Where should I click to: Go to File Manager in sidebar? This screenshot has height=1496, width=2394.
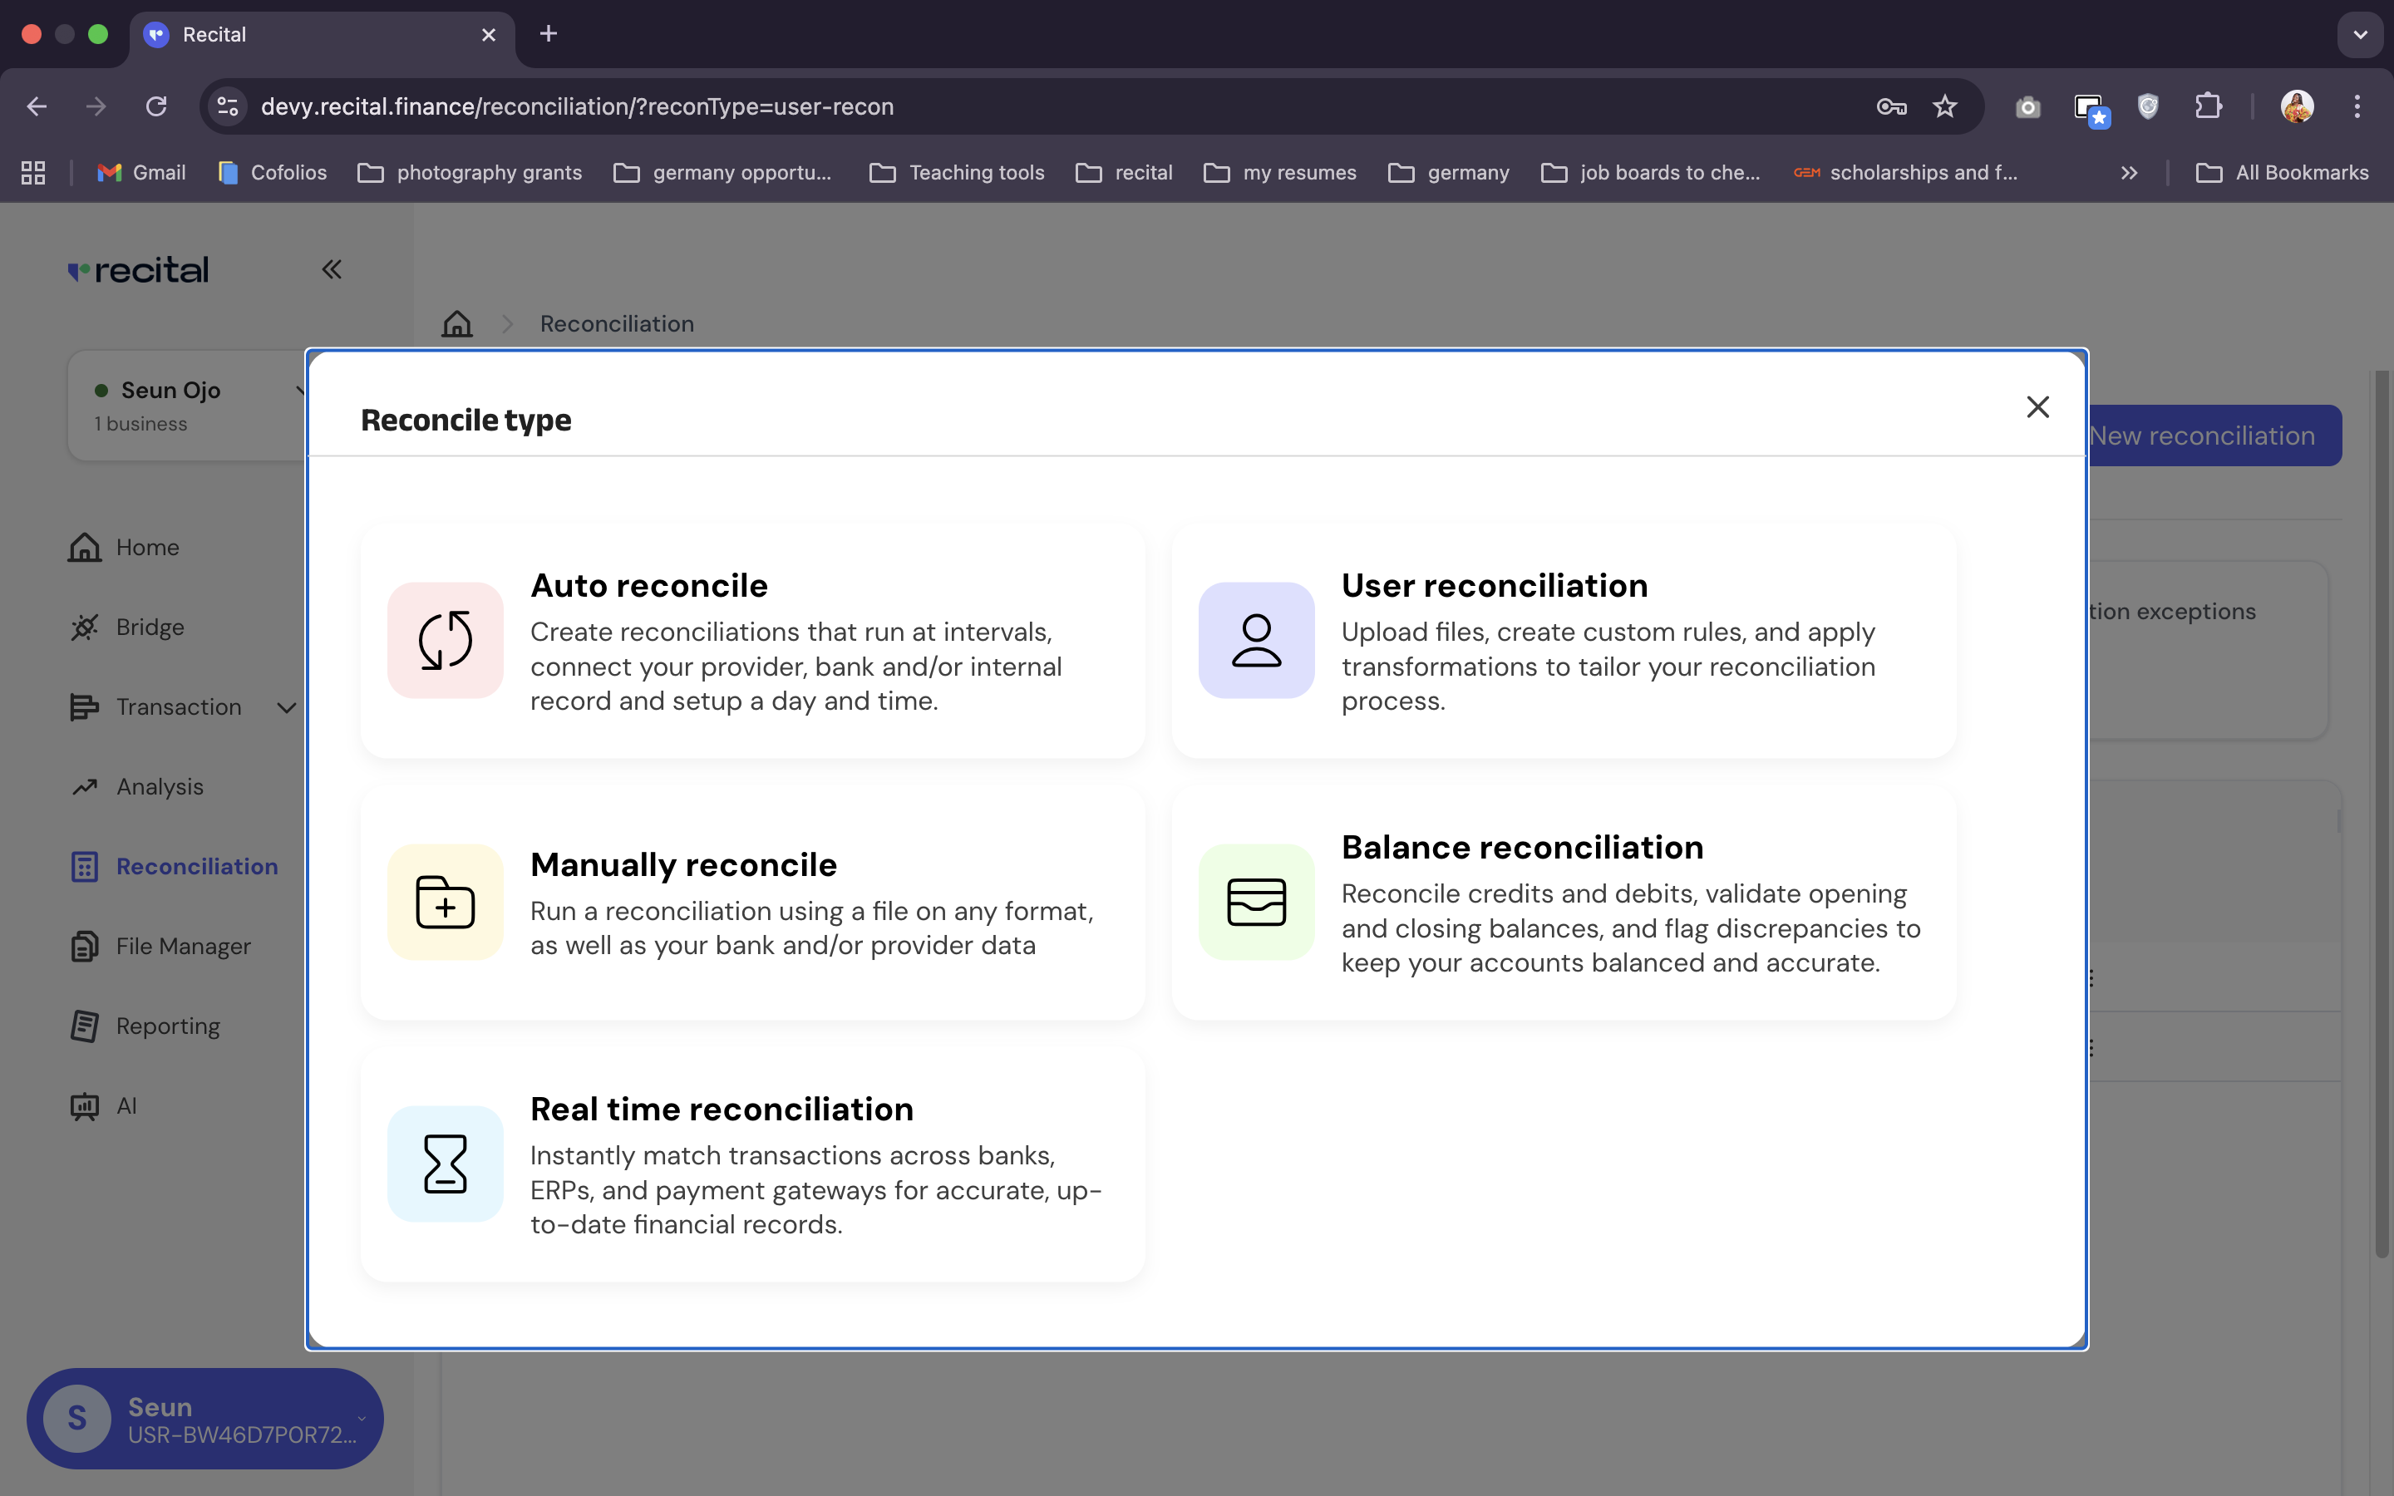(183, 946)
